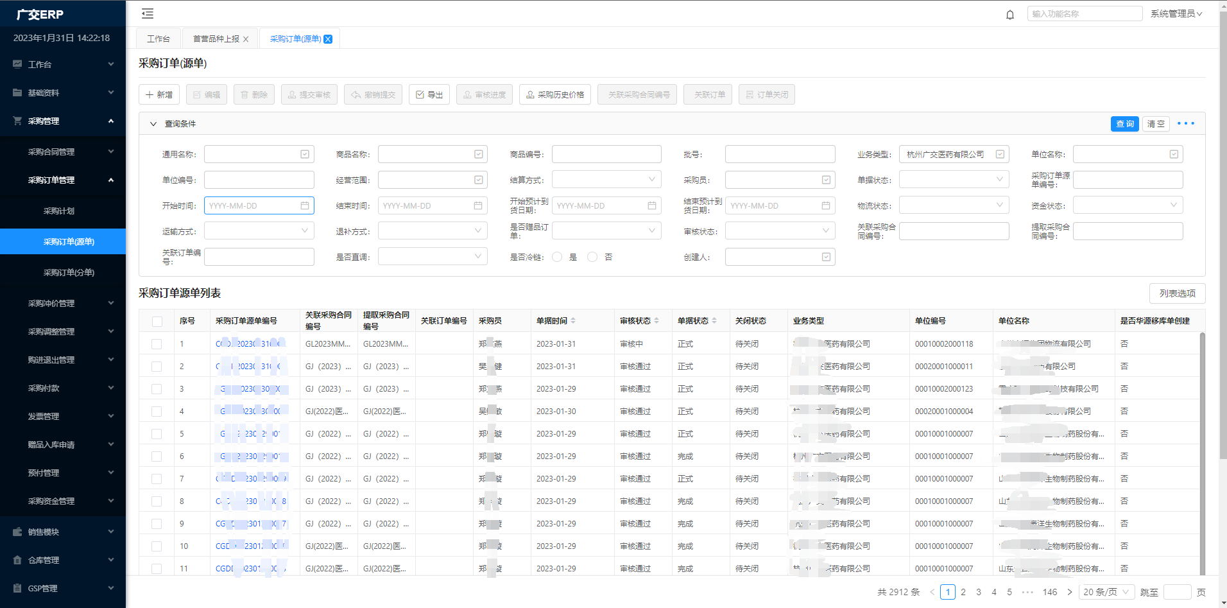Screen dimensions: 1227x608
Task: Switch to the 工作台 tab
Action: tap(159, 39)
